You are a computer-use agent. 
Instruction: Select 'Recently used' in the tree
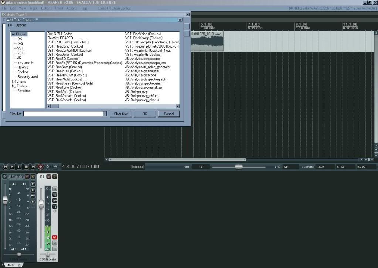tap(27, 77)
